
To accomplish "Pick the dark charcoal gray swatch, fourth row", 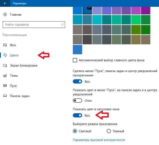I will pyautogui.click(x=87, y=40).
